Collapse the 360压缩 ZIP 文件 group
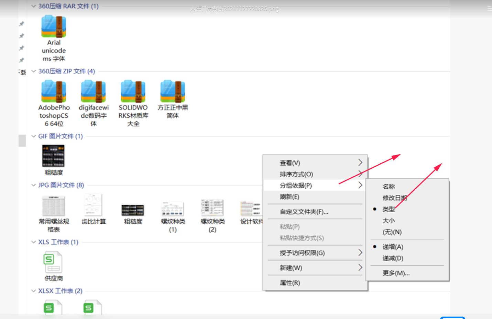Image resolution: width=492 pixels, height=319 pixels. (33, 71)
